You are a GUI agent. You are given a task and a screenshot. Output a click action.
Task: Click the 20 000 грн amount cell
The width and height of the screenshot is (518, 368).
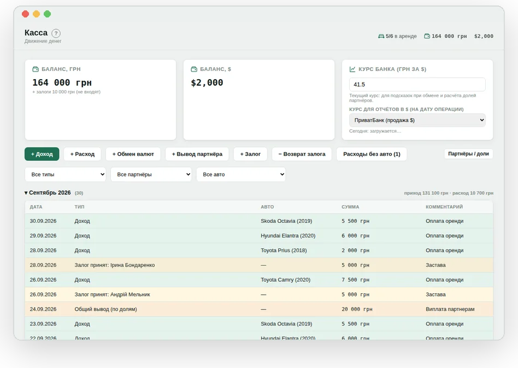coord(357,309)
